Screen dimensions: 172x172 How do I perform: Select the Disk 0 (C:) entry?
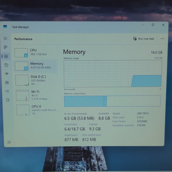click(x=36, y=80)
